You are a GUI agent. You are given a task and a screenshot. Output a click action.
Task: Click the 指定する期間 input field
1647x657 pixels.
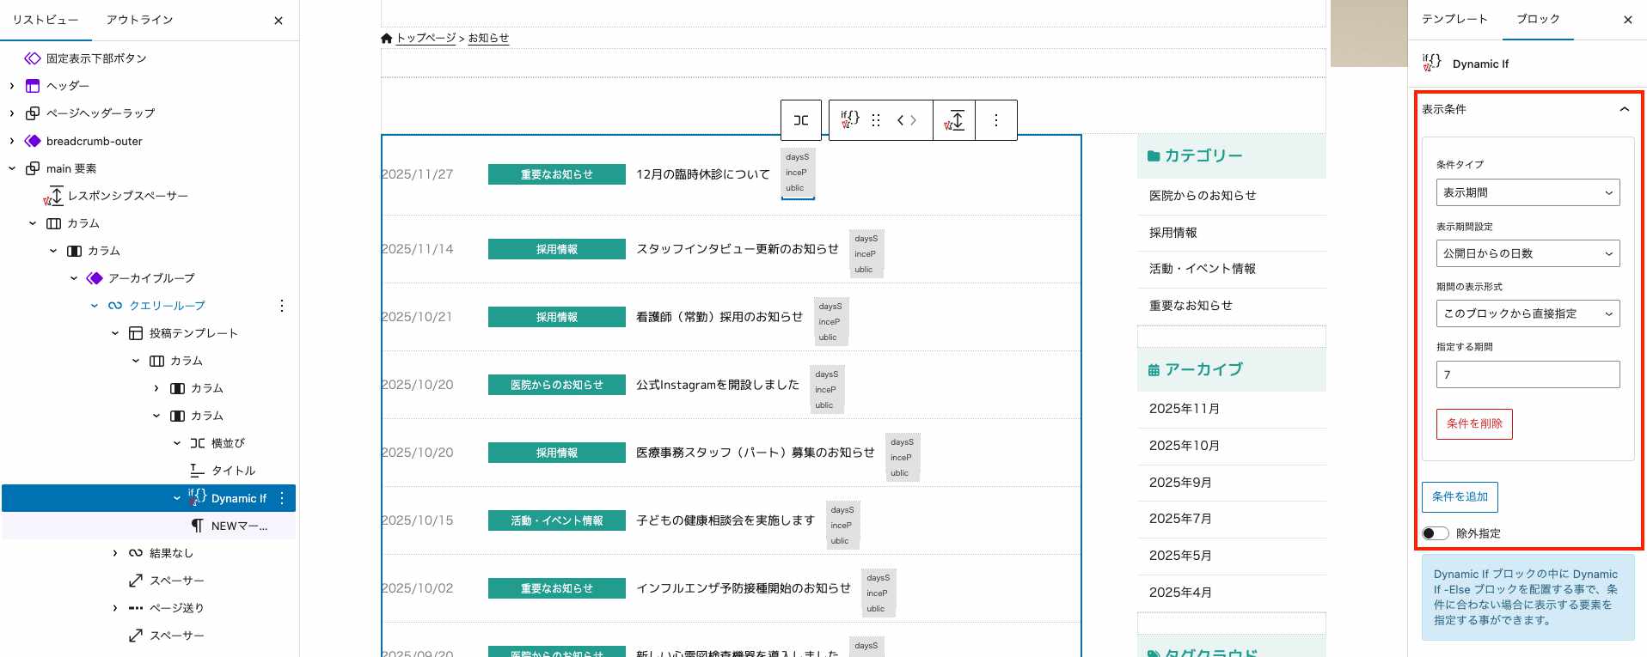tap(1528, 374)
